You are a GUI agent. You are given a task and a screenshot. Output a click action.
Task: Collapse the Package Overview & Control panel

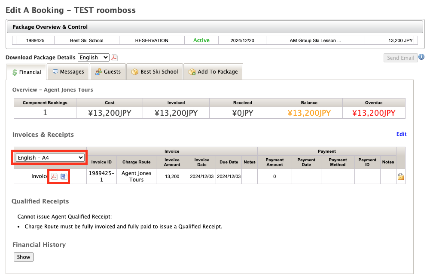[x=214, y=27]
